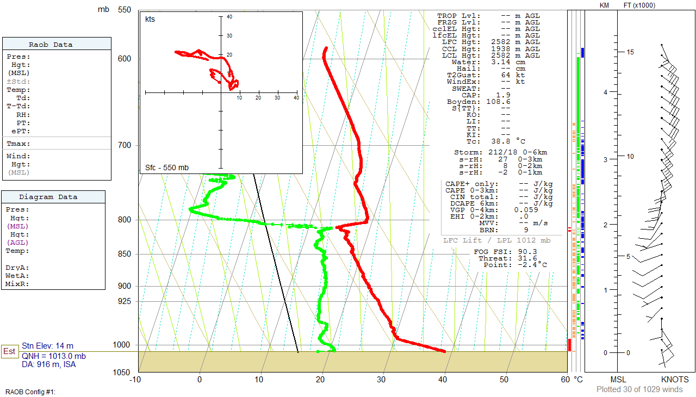
Task: Click the QNH: 1013.0 mb reading
Action: point(53,356)
